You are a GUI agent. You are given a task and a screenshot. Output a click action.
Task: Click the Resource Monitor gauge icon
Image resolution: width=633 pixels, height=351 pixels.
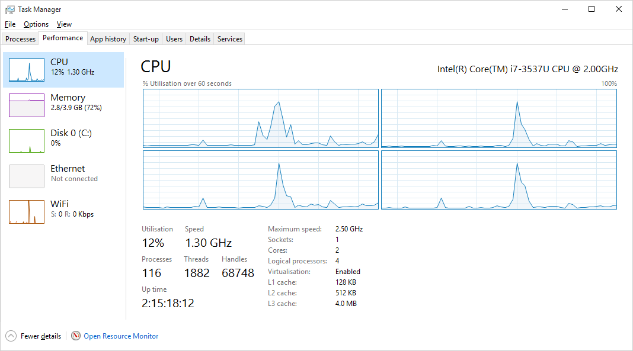tap(76, 336)
